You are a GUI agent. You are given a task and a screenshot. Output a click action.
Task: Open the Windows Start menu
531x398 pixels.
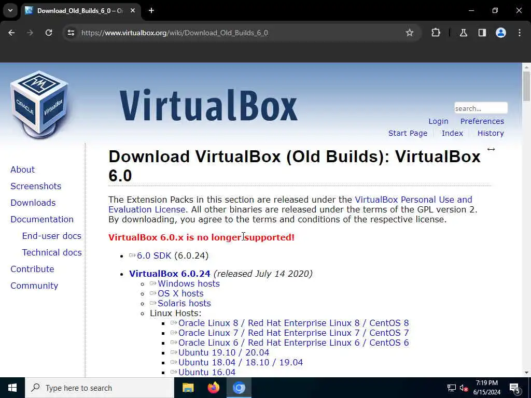point(12,388)
